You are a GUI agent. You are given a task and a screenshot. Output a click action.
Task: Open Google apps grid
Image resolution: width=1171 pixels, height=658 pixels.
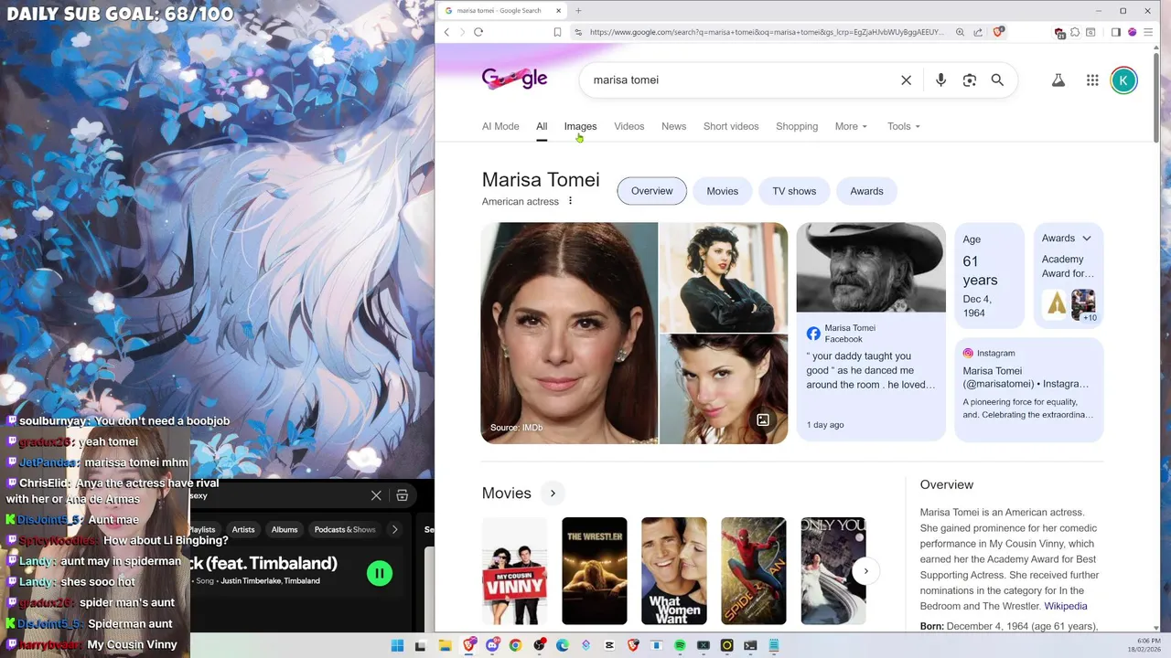[x=1092, y=80]
